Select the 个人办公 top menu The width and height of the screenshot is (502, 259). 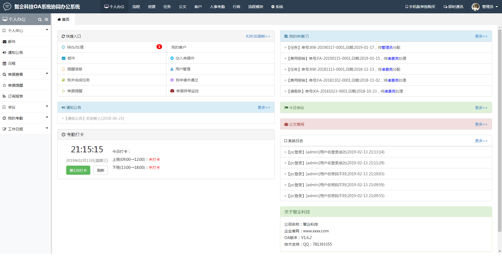114,7
